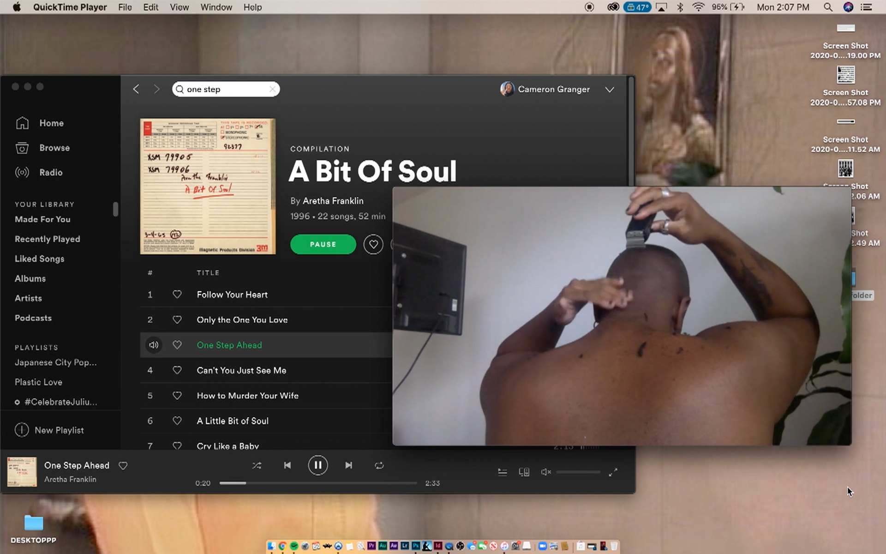The width and height of the screenshot is (886, 554).
Task: Select the DESKTOPPP folder on the desktop
Action: click(33, 529)
